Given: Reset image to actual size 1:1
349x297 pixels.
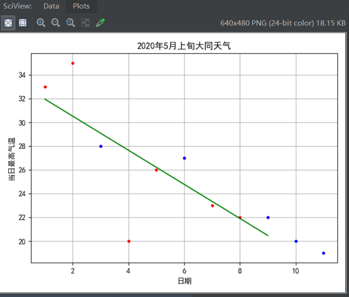Looking at the screenshot, I should (x=70, y=23).
